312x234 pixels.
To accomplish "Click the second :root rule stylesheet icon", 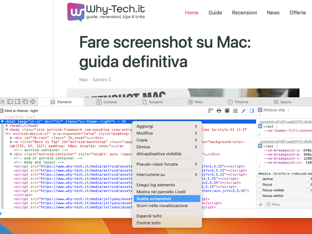I will click(x=260, y=146).
